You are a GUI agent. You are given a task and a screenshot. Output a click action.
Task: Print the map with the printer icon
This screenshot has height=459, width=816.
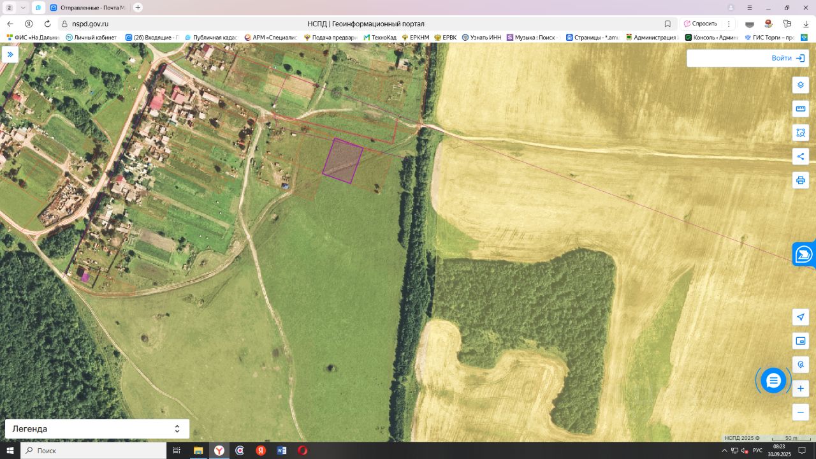801,180
